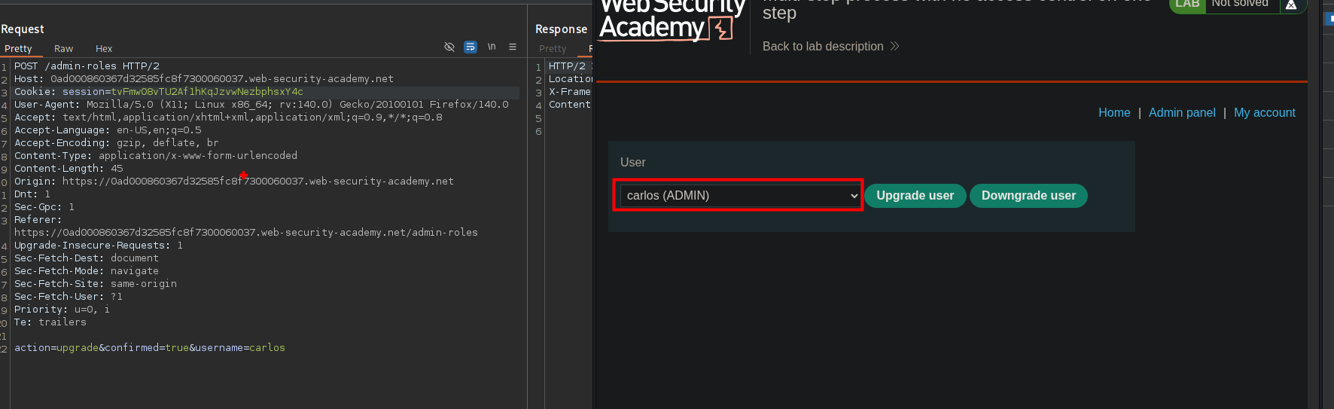This screenshot has width=1334, height=409.
Task: Click the double chevron after lab description
Action: 894,46
